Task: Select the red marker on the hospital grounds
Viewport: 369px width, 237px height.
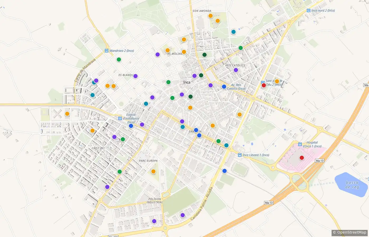Action: pyautogui.click(x=302, y=158)
